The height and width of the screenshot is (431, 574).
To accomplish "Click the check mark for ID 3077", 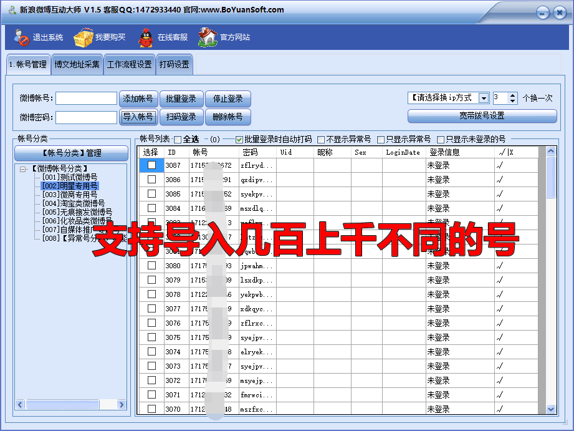I will 500,309.
